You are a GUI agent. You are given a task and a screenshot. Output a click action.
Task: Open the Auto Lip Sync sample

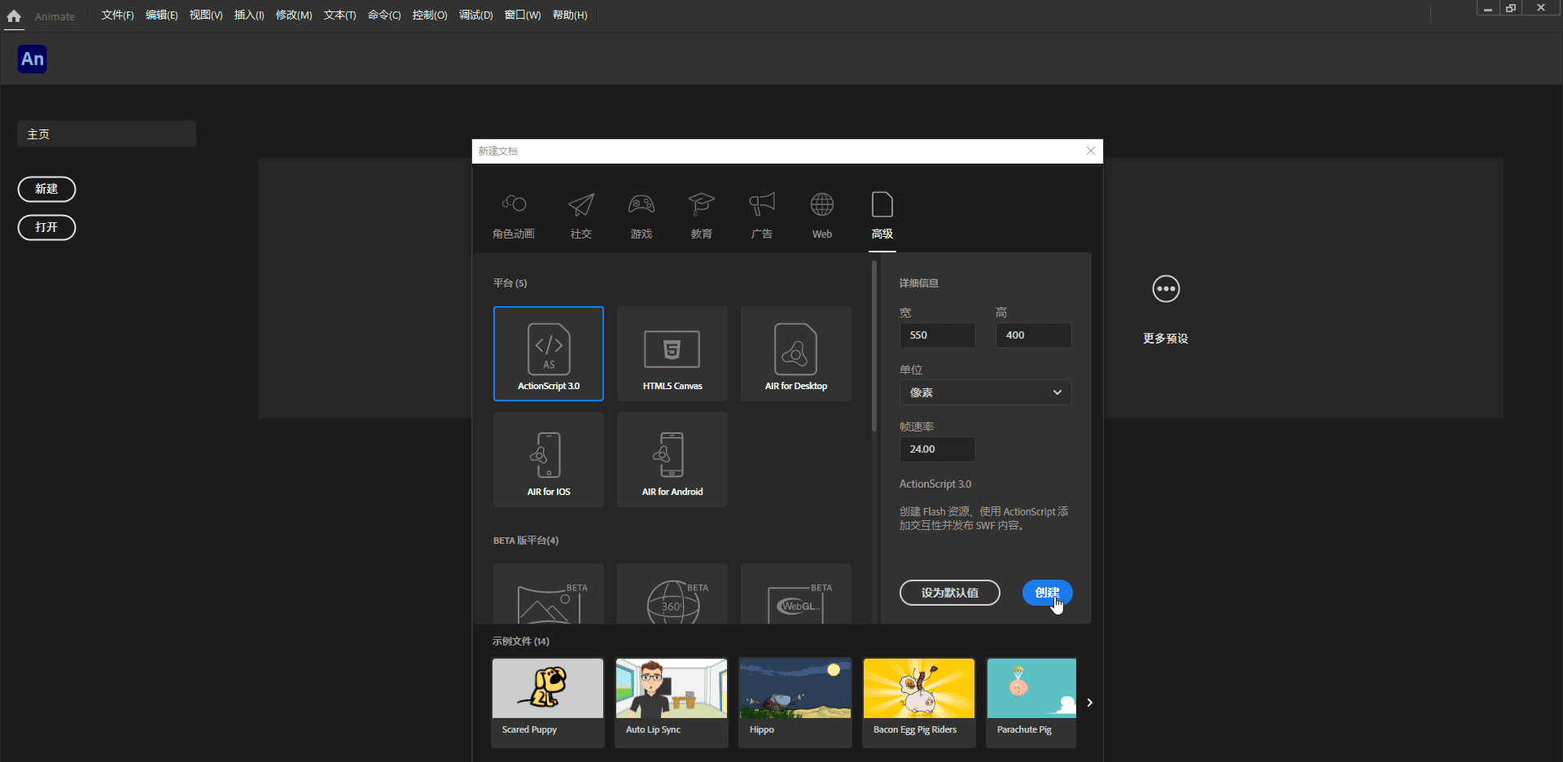[x=672, y=703]
